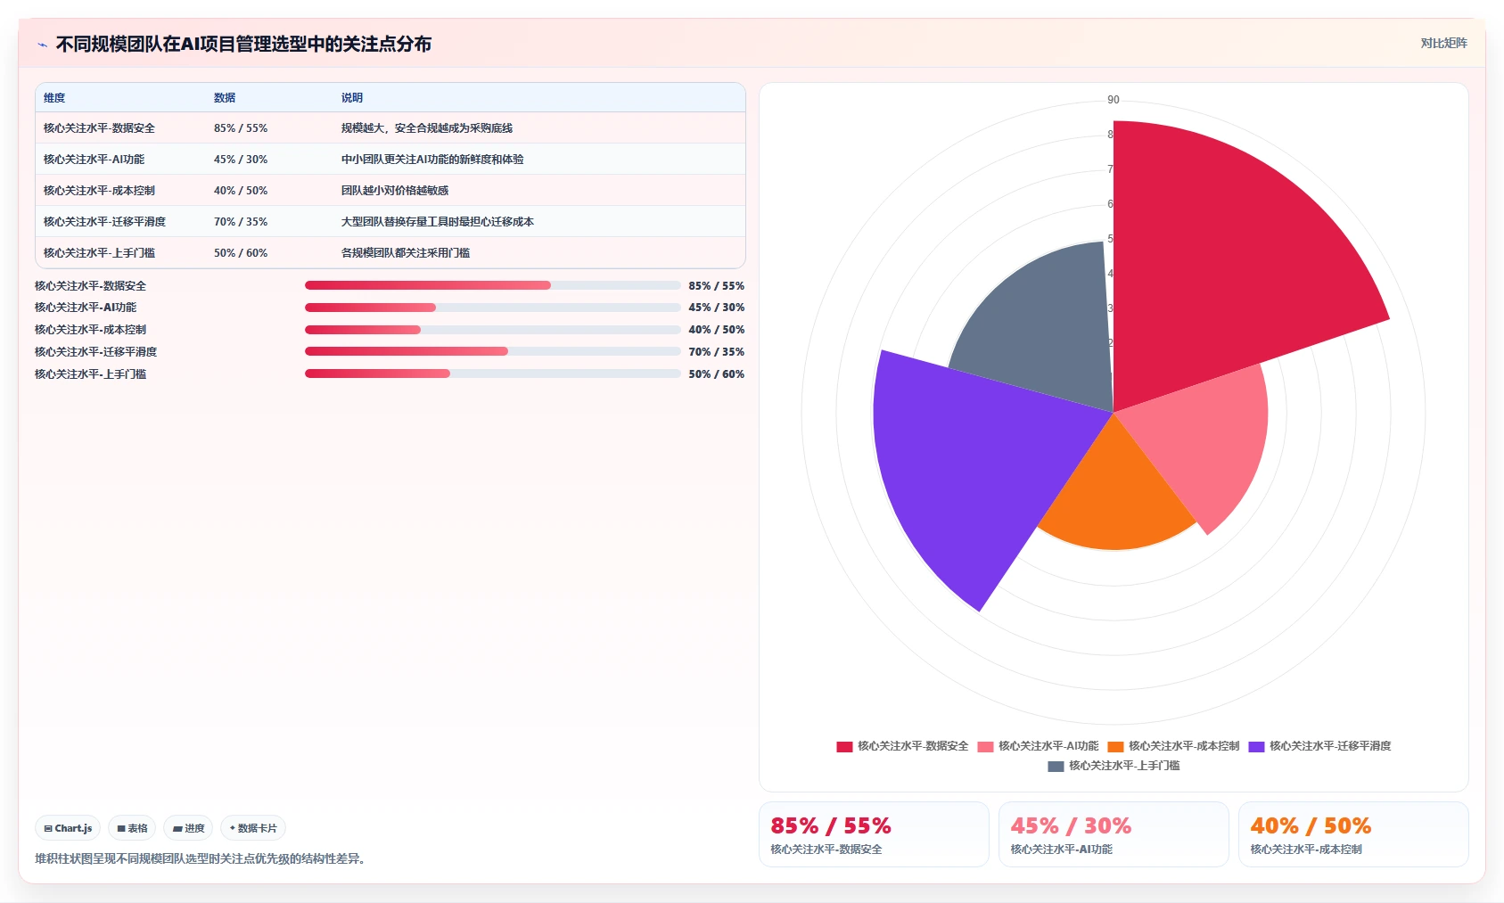
Task: Click progress value 70% / 35%
Action: 716,352
